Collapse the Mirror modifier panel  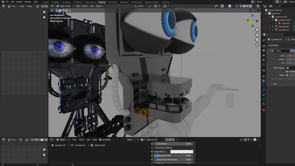coord(269,51)
